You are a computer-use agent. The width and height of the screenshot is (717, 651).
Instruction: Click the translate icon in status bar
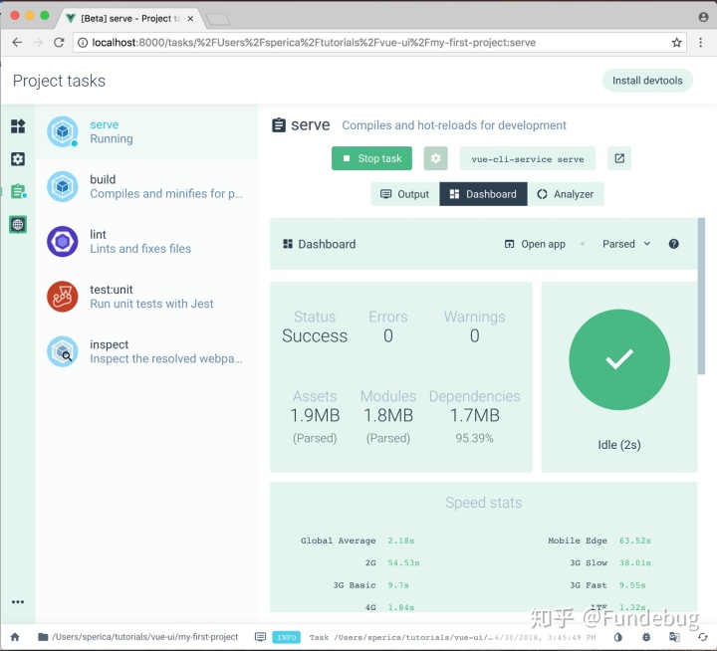coord(674,637)
